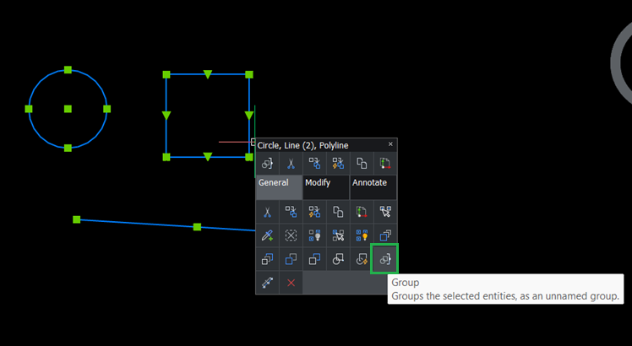Click the circle's bottom quadrant grip
The height and width of the screenshot is (346, 632).
pyautogui.click(x=68, y=149)
